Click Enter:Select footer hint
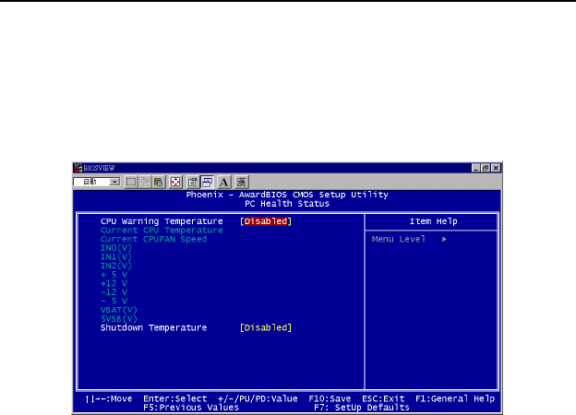This screenshot has width=576, height=415. pos(175,398)
